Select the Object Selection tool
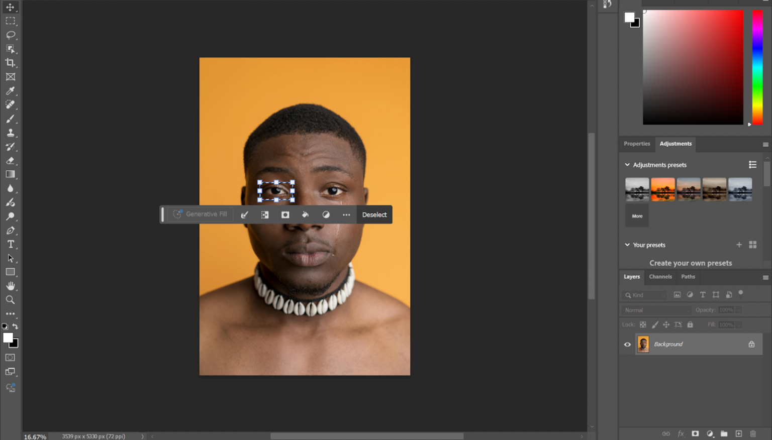 (10, 49)
